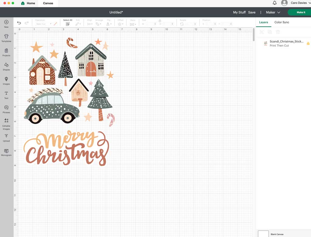Click the size width input field
The image size is (311, 237).
(x=149, y=24)
